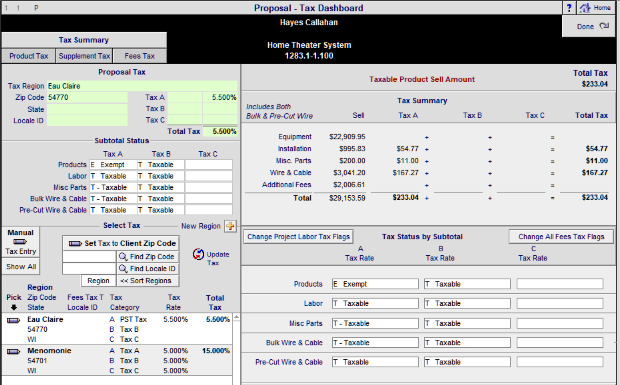
Task: Open Products A Tax Rate Exempt field
Action: point(375,284)
